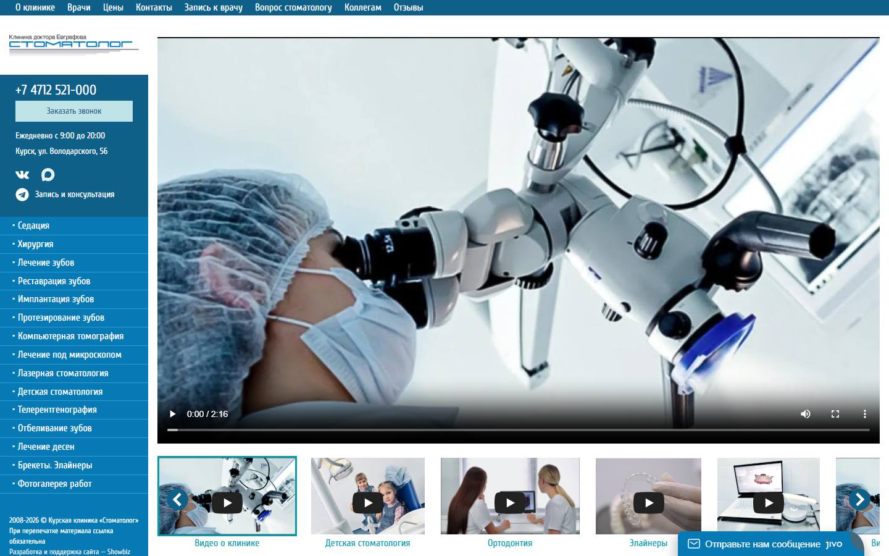Open 'Брекеты. Элайнеры' in sidebar
This screenshot has height=556, width=889.
[x=74, y=465]
